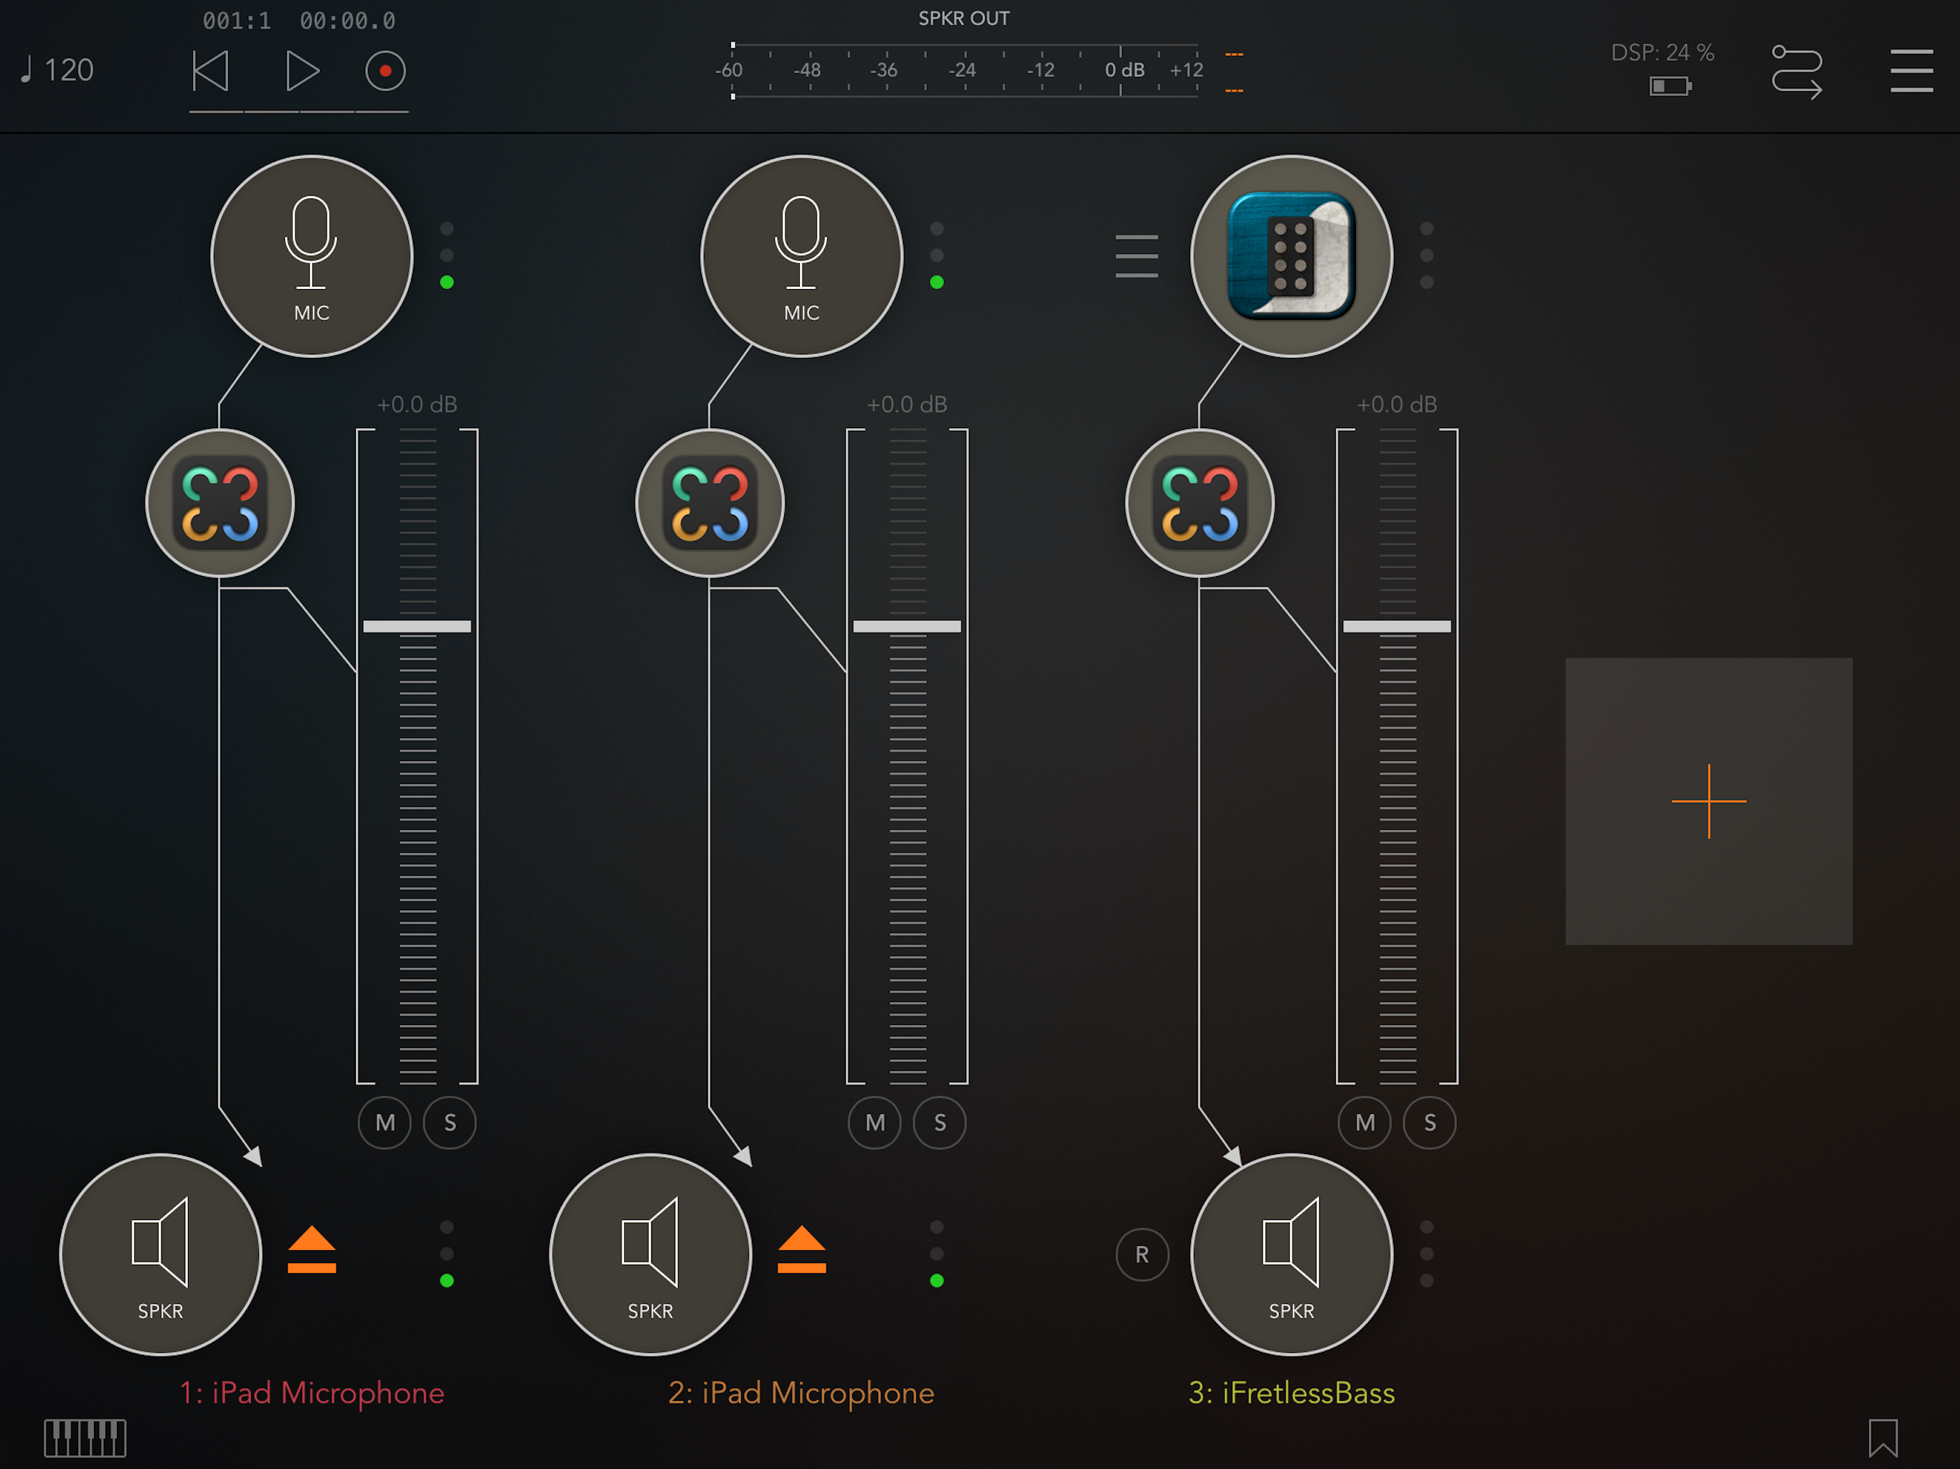Open the iFretlessBass instrument node

coord(1291,257)
